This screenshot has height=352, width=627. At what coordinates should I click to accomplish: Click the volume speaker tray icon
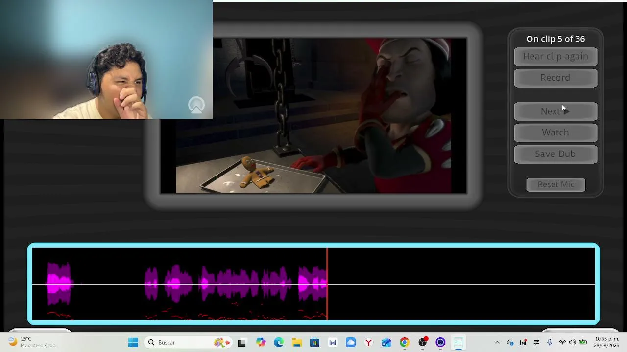(572, 343)
